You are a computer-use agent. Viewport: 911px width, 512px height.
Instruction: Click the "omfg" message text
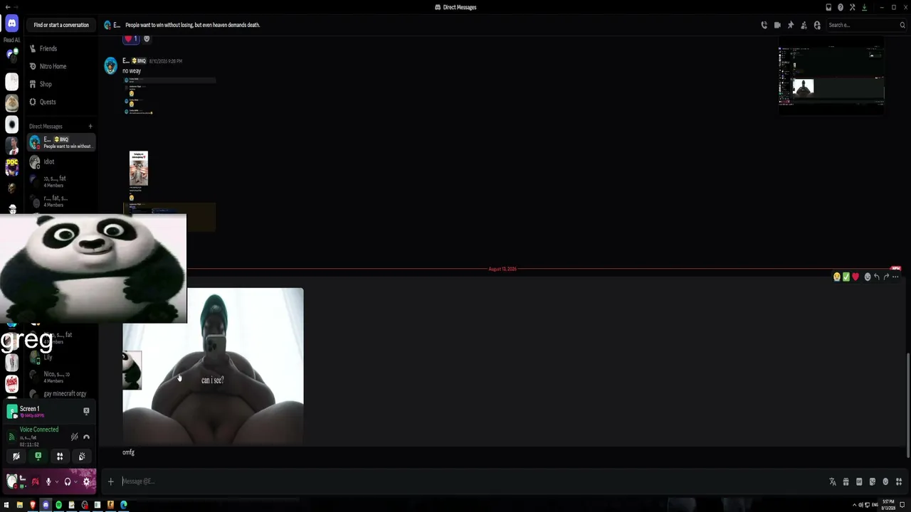pyautogui.click(x=128, y=452)
